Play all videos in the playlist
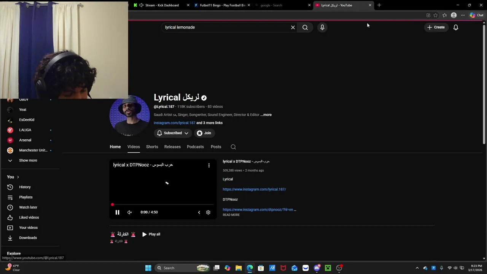This screenshot has width=487, height=274. [x=151, y=234]
